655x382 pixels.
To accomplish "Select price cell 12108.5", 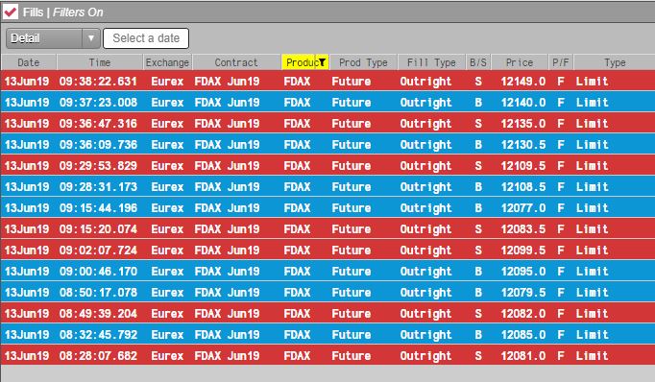I will point(523,186).
